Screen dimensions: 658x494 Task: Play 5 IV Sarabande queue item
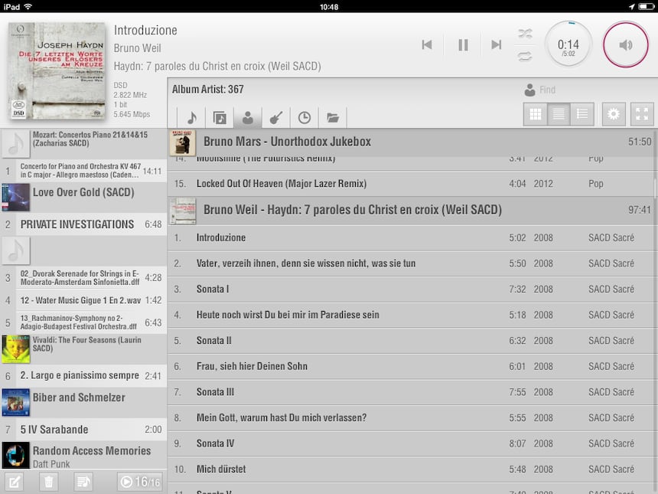(83, 430)
